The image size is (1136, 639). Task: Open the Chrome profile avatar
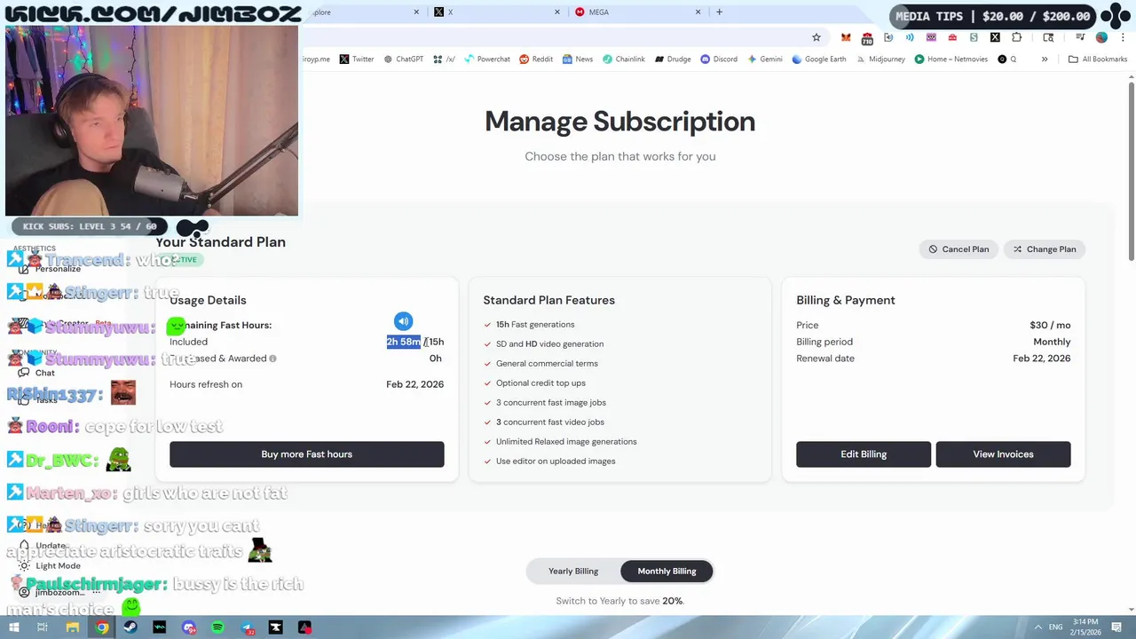(x=1101, y=37)
